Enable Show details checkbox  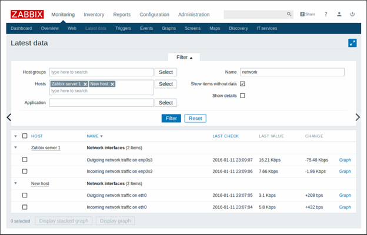(242, 96)
